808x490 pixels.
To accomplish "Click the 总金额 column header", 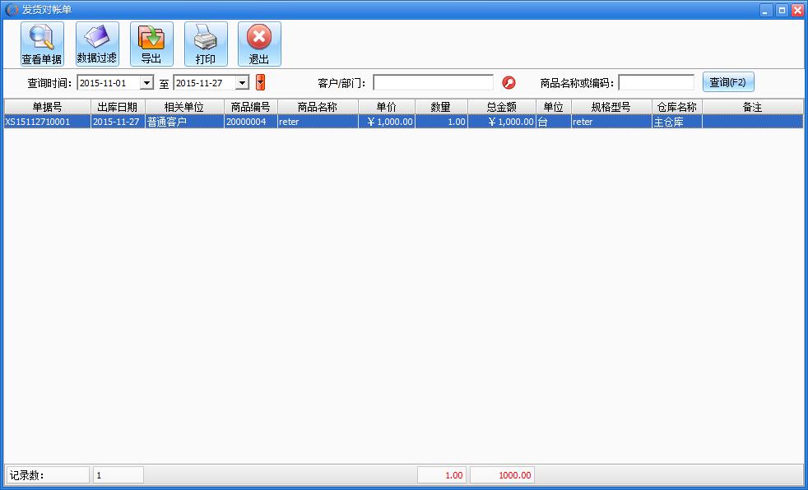I will pos(501,107).
